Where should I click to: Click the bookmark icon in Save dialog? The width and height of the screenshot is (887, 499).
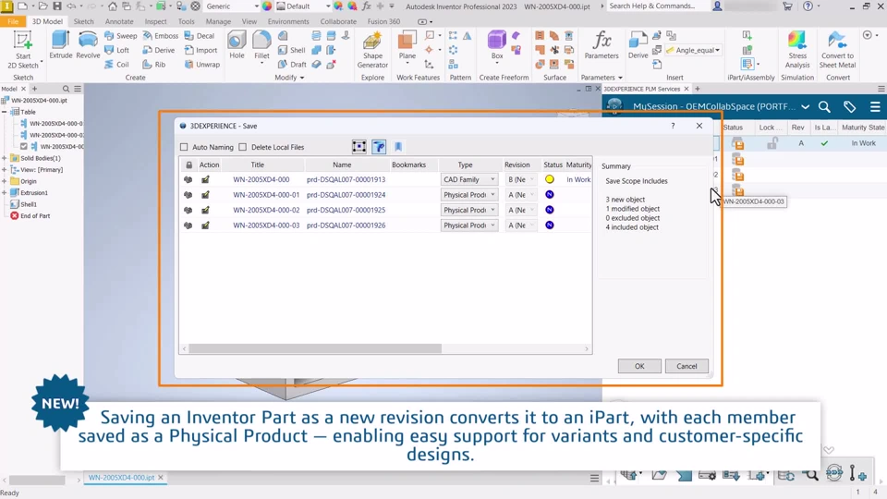tap(398, 147)
